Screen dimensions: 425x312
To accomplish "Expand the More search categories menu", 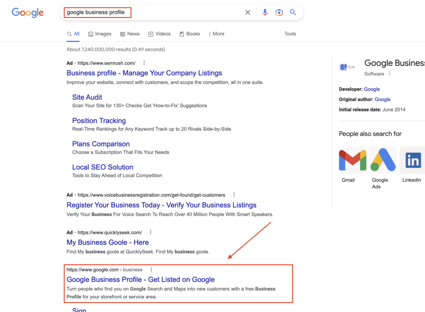I will (216, 34).
